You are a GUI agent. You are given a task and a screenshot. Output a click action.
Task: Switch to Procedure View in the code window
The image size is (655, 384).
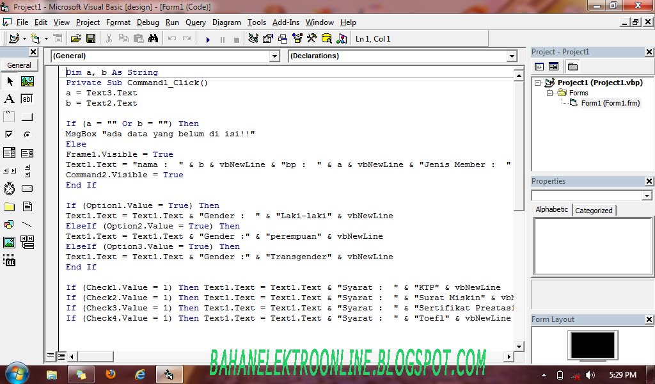click(x=51, y=356)
